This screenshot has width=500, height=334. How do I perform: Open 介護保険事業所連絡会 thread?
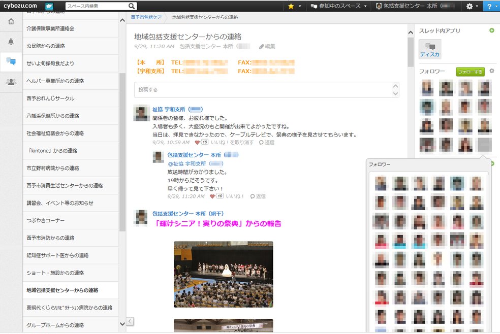pos(71,28)
